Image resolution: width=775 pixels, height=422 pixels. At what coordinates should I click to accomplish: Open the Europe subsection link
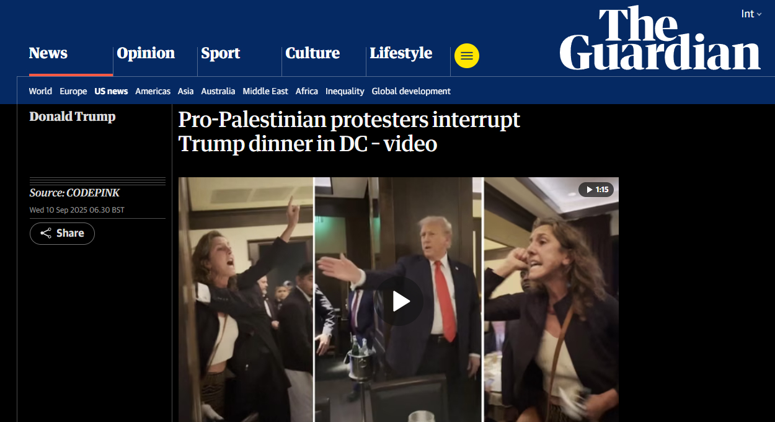pos(73,91)
